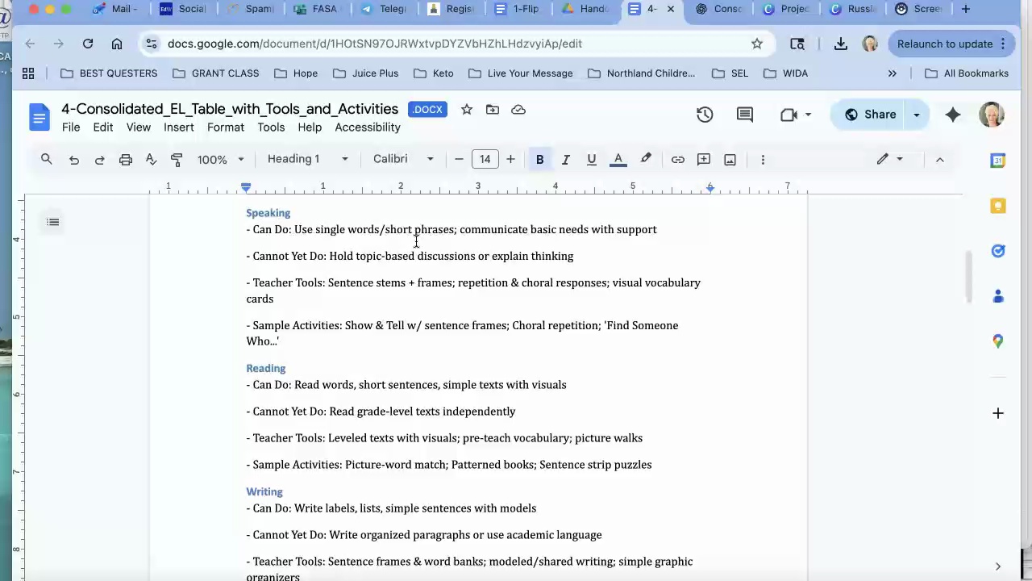Show more bookmarks chevron
1032x581 pixels.
click(x=892, y=73)
